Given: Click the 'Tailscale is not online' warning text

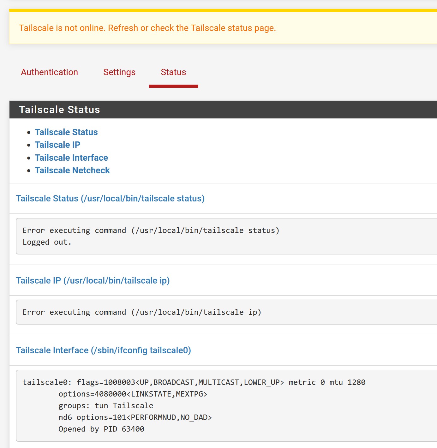Looking at the screenshot, I should point(147,28).
